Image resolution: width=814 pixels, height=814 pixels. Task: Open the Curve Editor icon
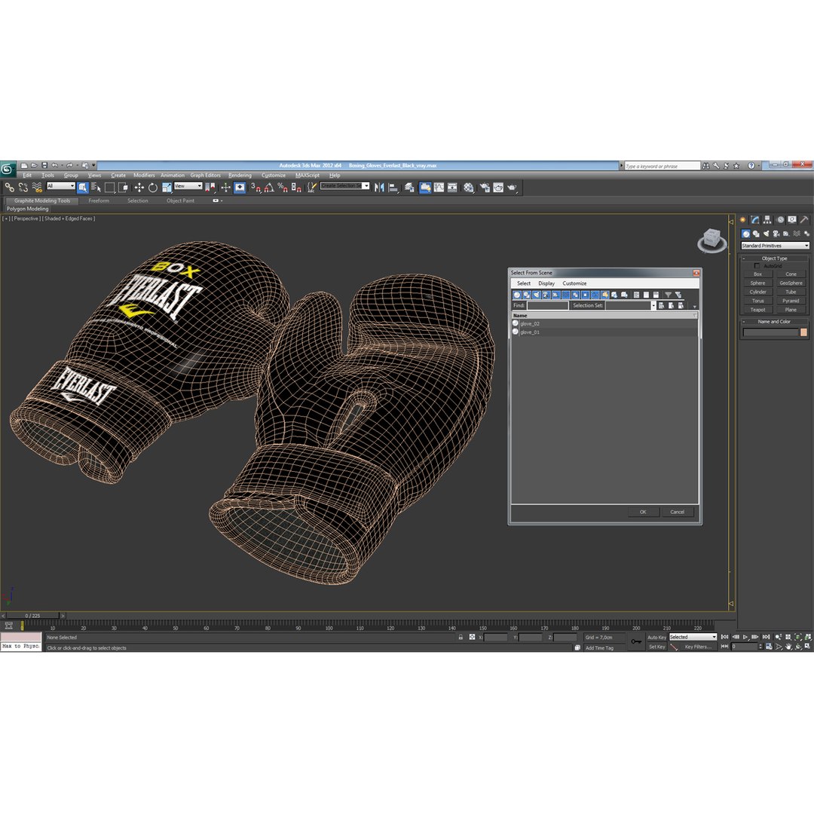439,188
